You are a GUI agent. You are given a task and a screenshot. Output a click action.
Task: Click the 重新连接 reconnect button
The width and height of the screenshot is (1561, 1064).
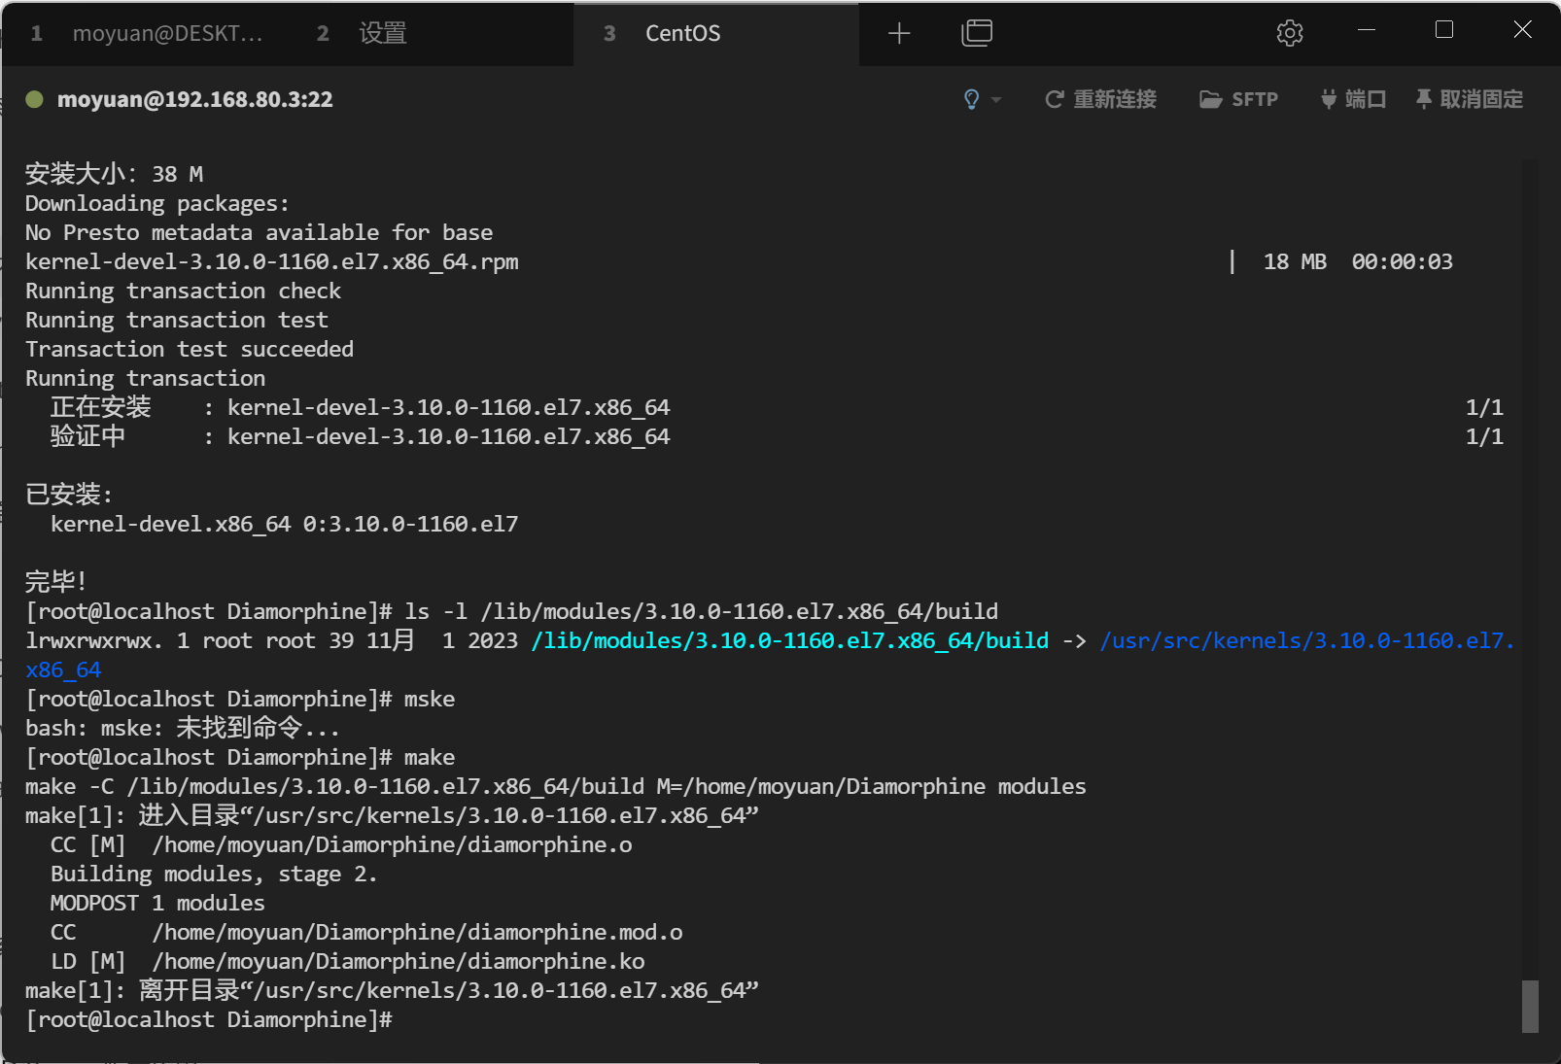(x=1100, y=99)
